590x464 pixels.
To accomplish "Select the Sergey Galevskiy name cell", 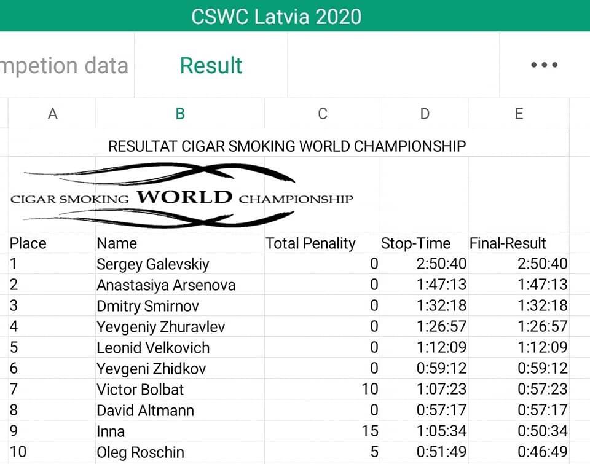I will [180, 264].
